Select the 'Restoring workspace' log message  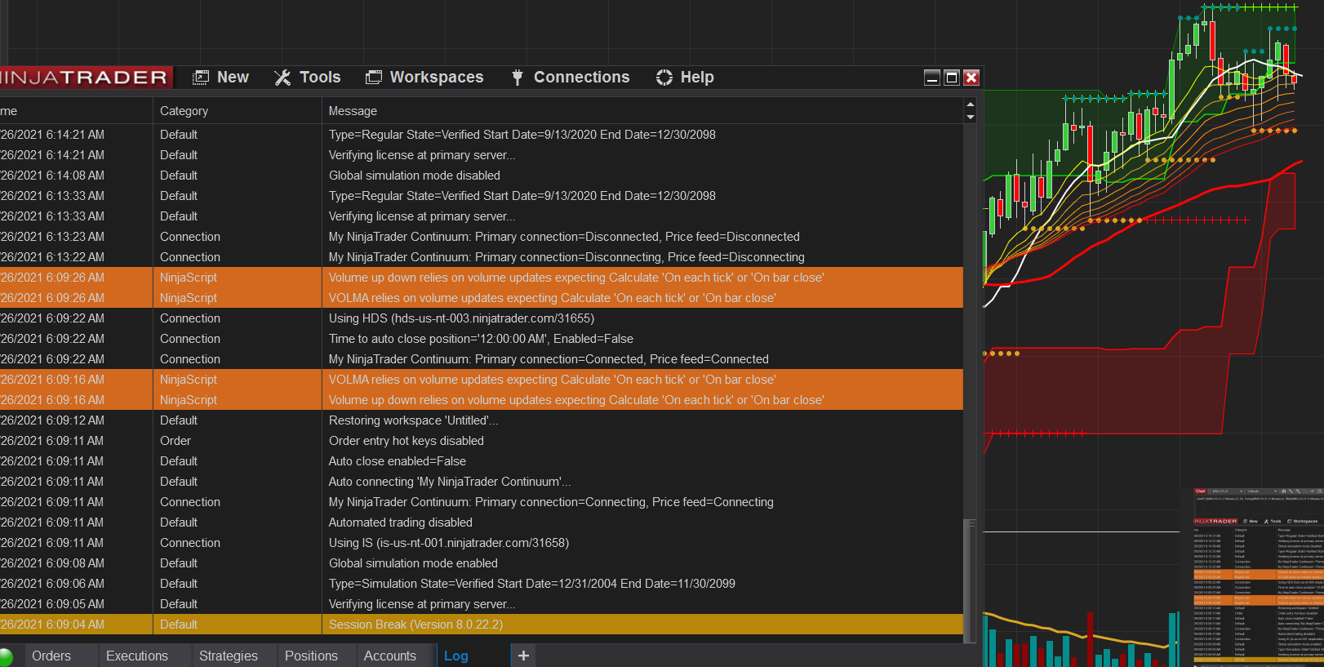[413, 420]
